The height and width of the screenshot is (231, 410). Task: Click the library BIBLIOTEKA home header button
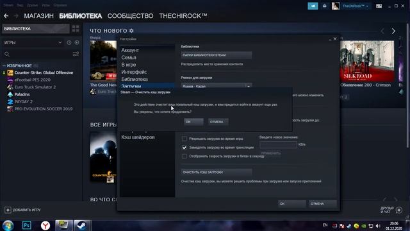36,28
